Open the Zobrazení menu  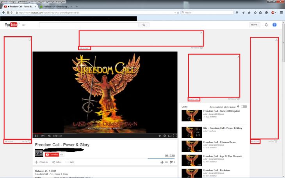pyautogui.click(x=22, y=2)
